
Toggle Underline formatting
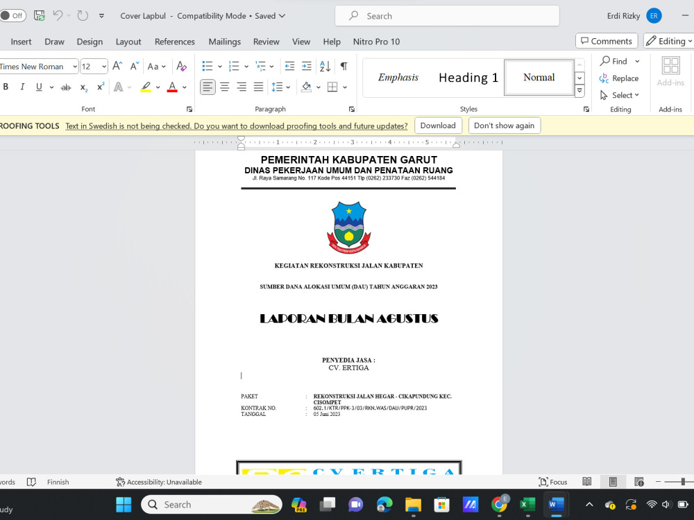point(39,87)
